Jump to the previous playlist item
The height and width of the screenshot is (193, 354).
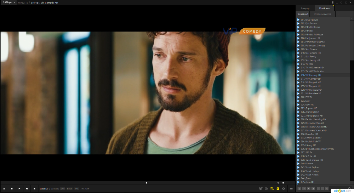[19, 188]
